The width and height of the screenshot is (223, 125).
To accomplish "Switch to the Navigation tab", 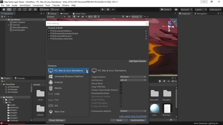I will pyautogui.click(x=200, y=14).
